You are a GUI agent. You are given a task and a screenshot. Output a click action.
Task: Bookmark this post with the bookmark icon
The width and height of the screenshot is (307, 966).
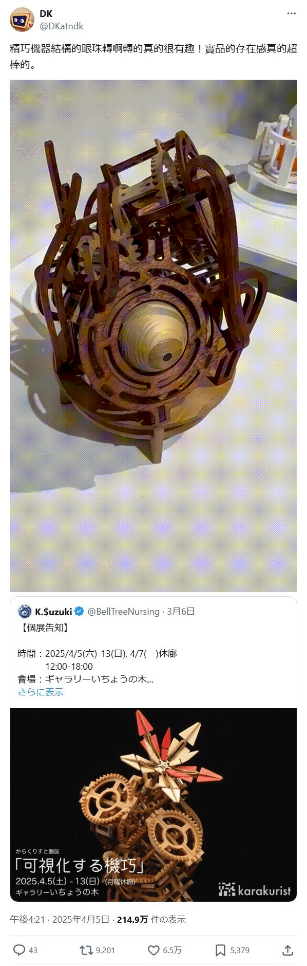[x=220, y=950]
